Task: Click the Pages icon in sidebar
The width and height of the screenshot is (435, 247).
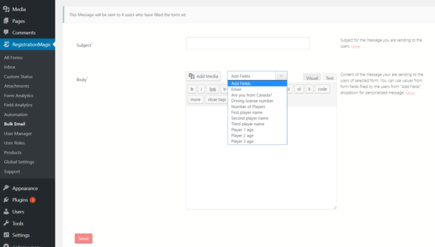Action: (x=6, y=20)
